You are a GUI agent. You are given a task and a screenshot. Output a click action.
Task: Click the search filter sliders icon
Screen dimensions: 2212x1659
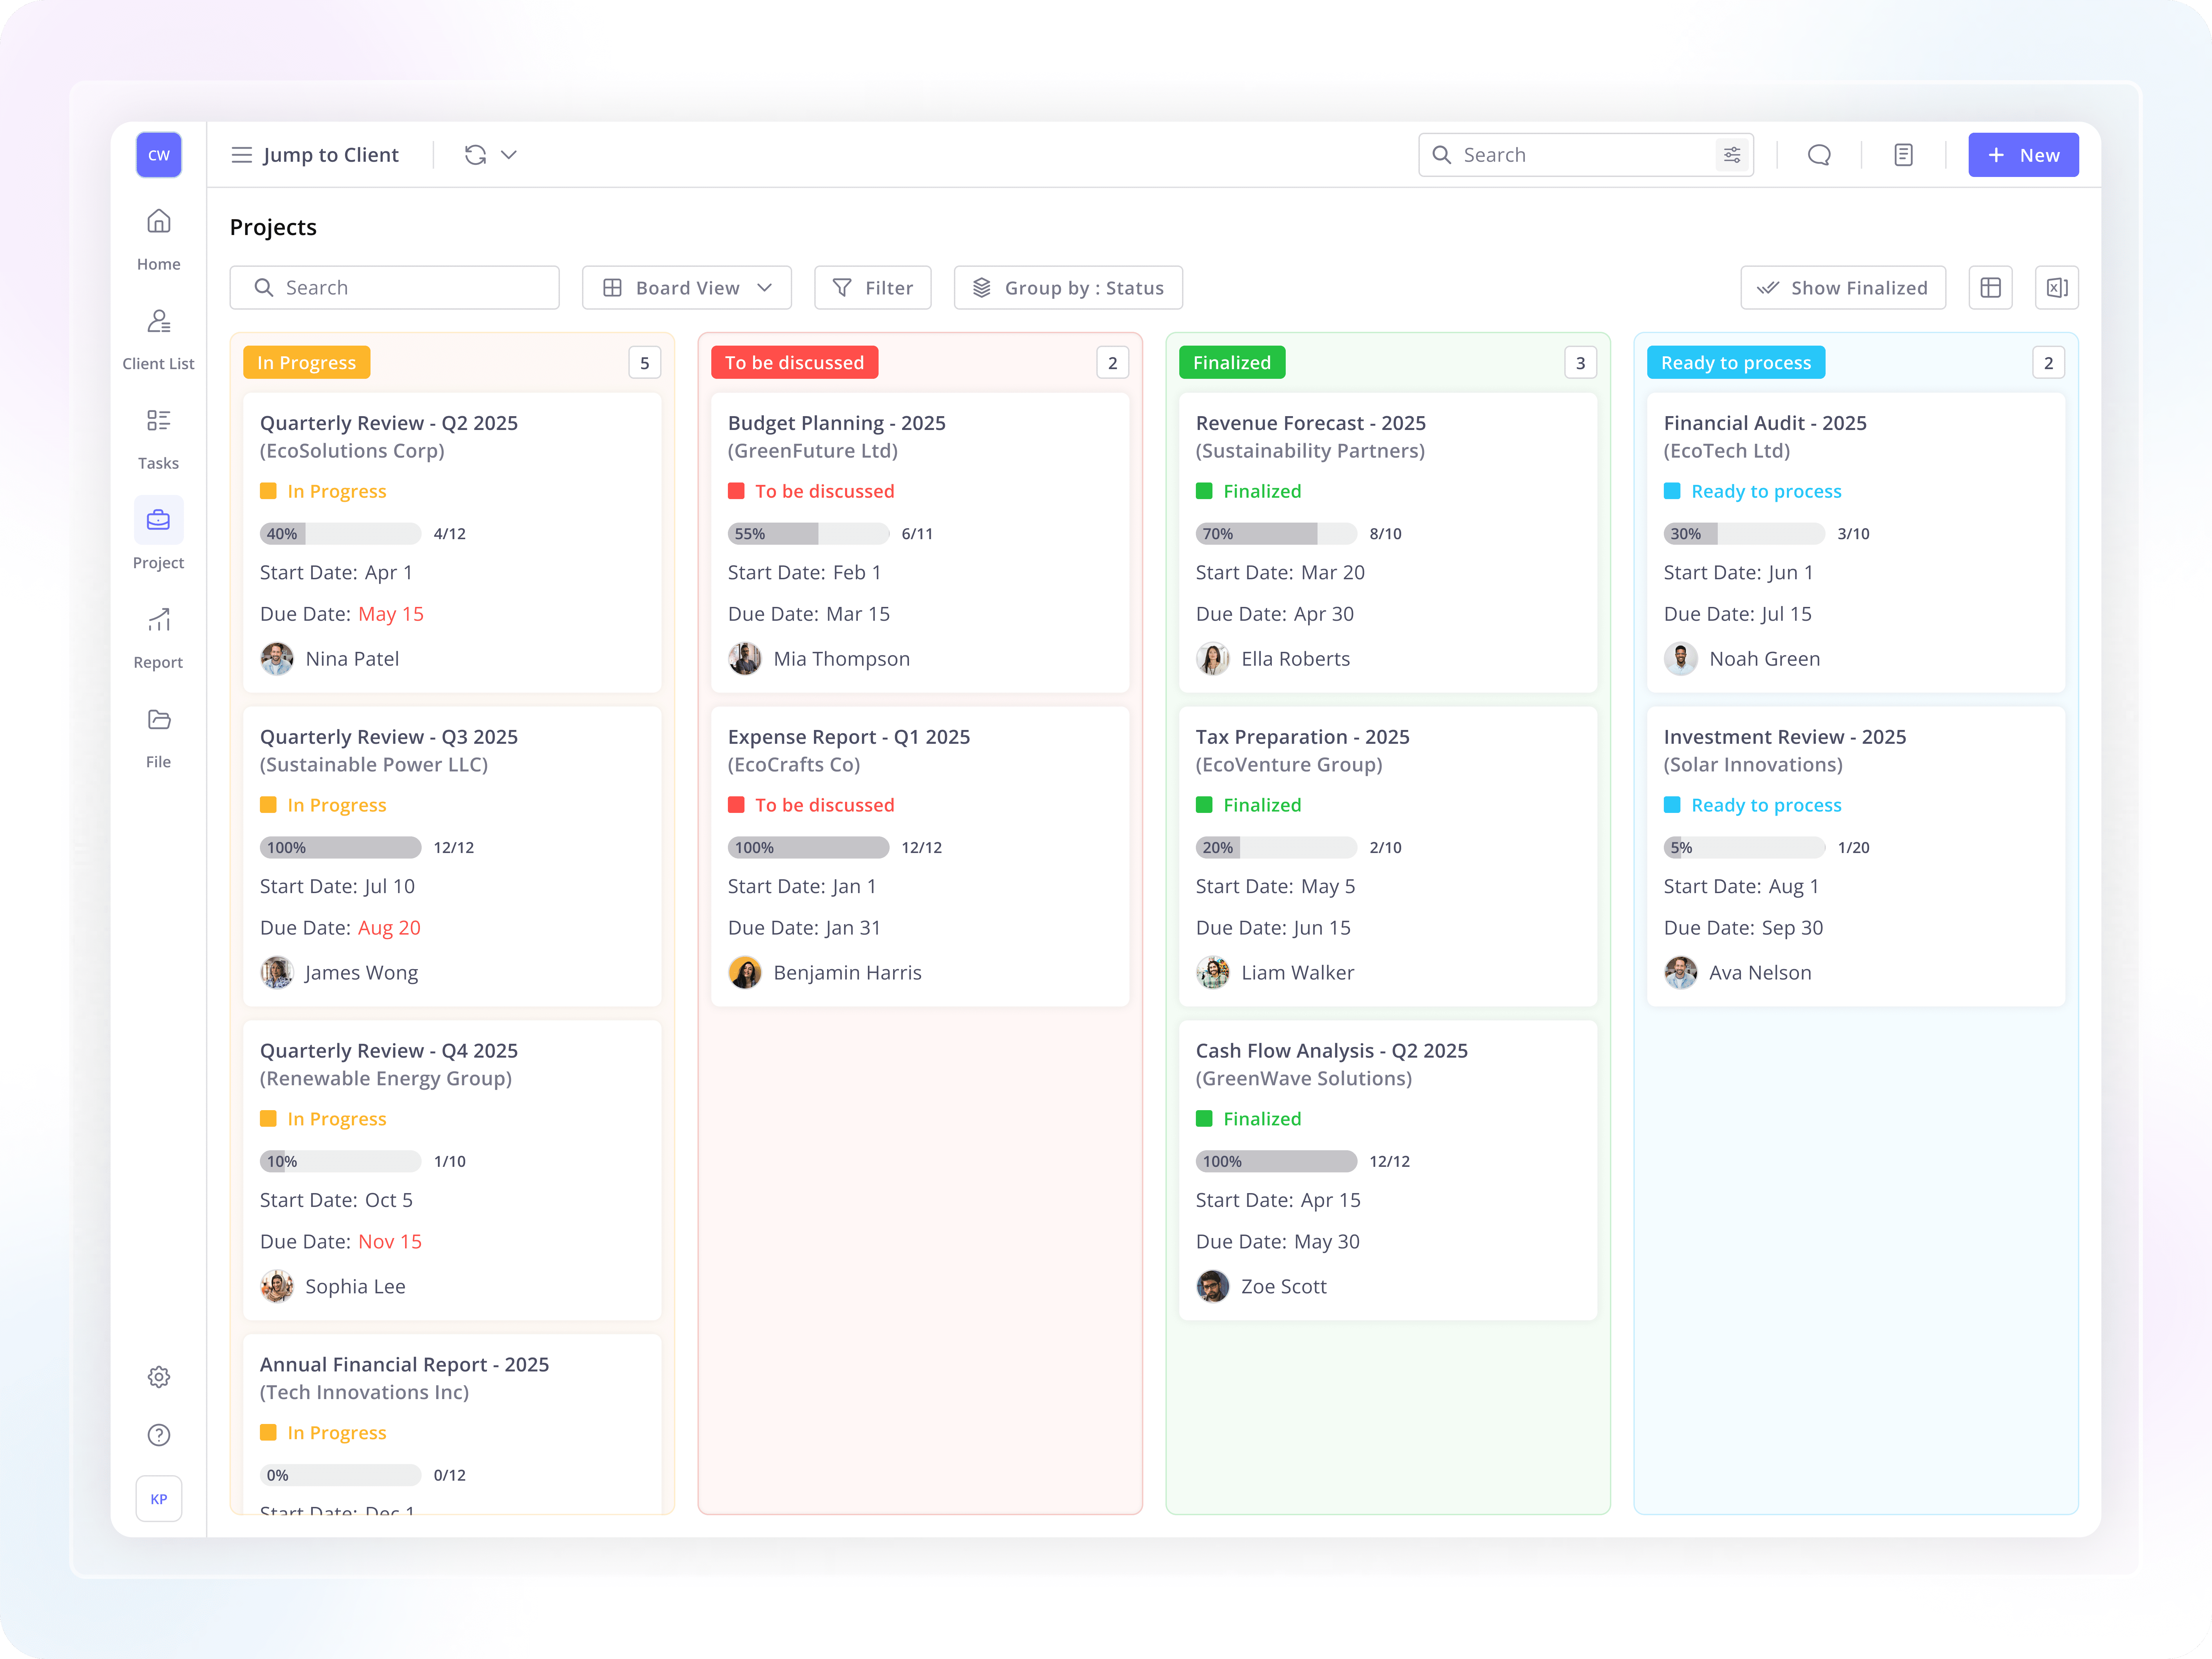[1732, 155]
